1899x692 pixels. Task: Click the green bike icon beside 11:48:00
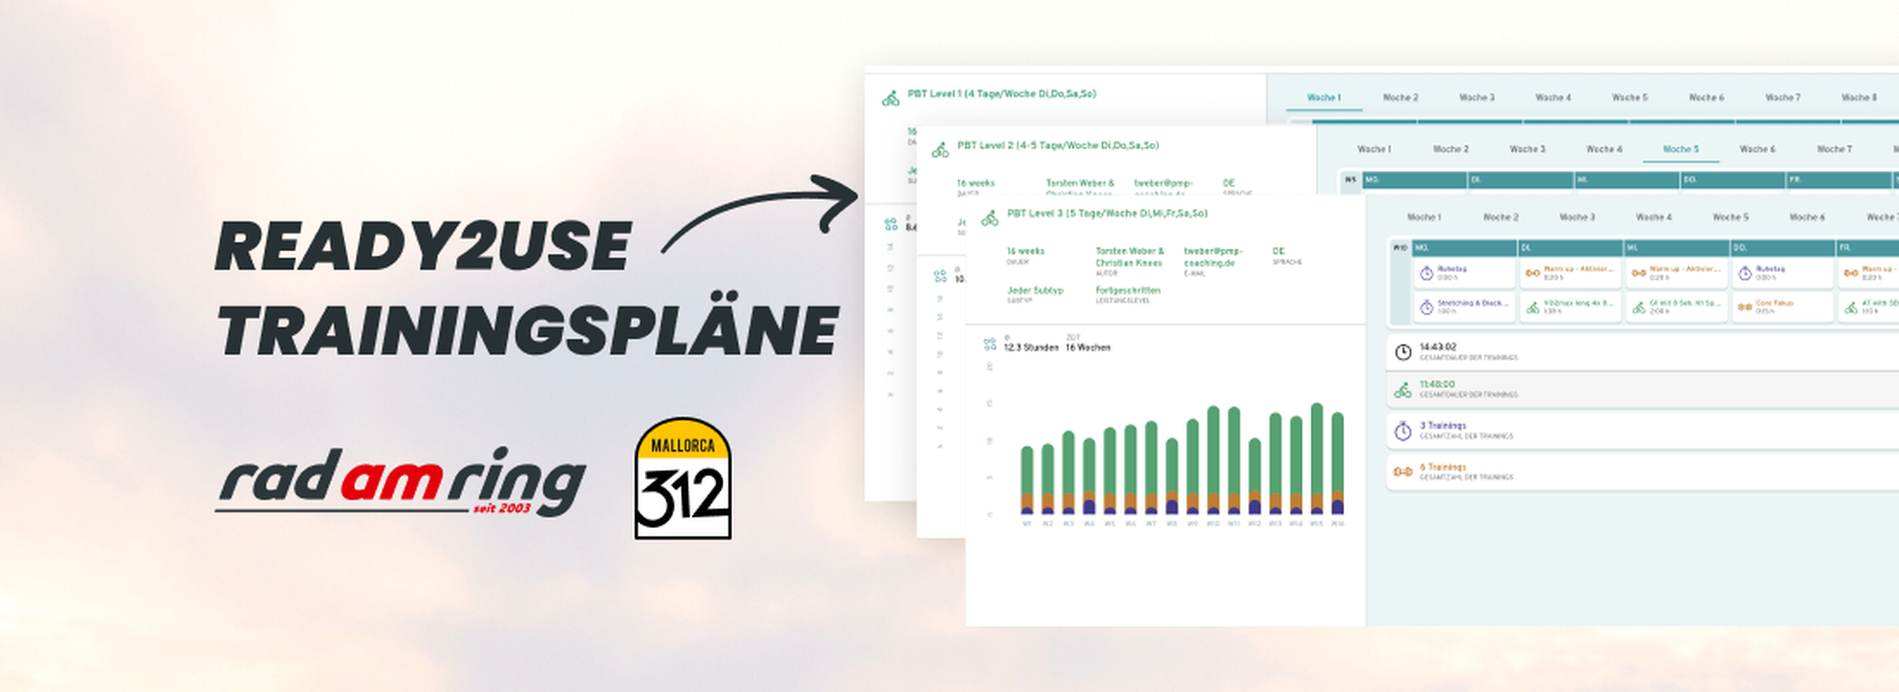click(x=1402, y=390)
